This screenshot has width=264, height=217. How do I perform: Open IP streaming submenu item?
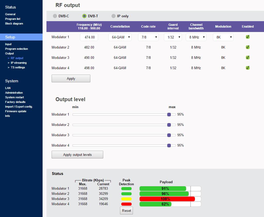pyautogui.click(x=19, y=63)
